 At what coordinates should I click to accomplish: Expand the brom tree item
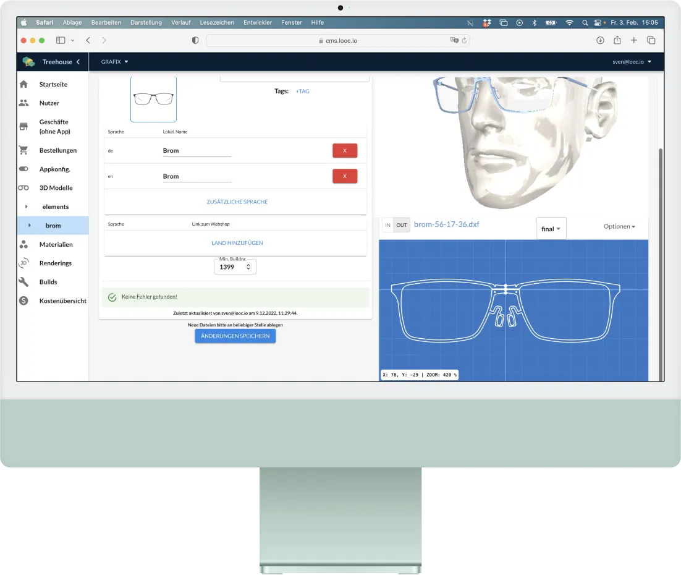tap(30, 226)
